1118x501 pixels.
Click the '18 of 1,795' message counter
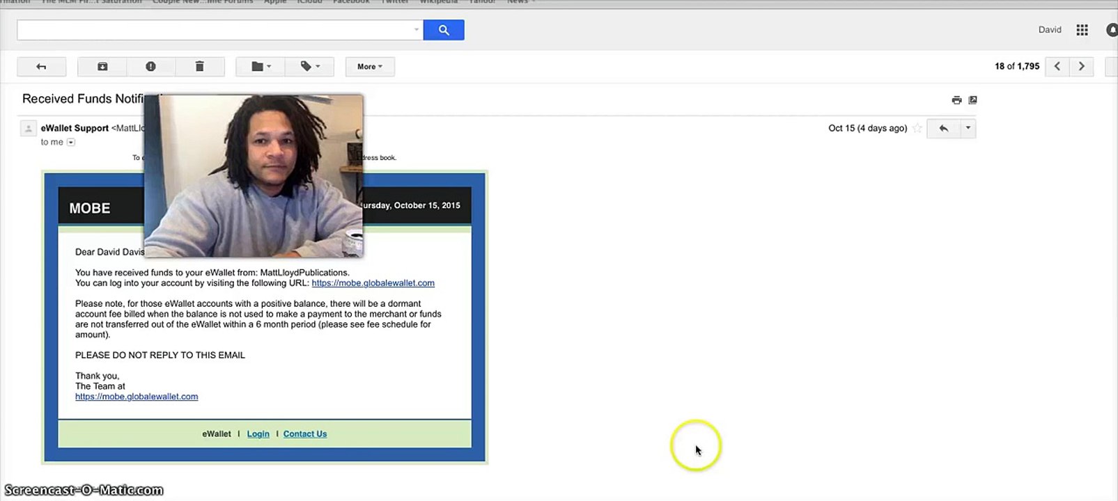[1017, 67]
